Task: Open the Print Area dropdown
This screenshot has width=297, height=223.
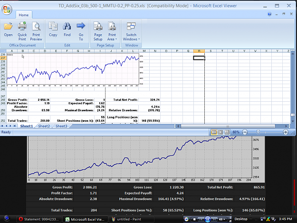Action: 112,31
